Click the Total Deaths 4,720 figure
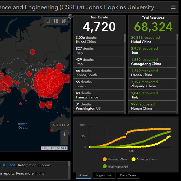Image resolution: width=181 pixels, height=181 pixels. (99, 27)
